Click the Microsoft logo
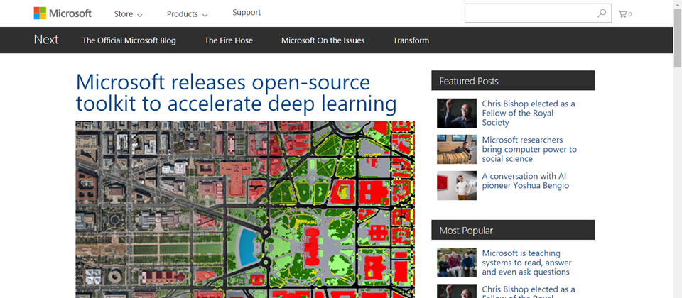This screenshot has width=682, height=298. (x=63, y=13)
